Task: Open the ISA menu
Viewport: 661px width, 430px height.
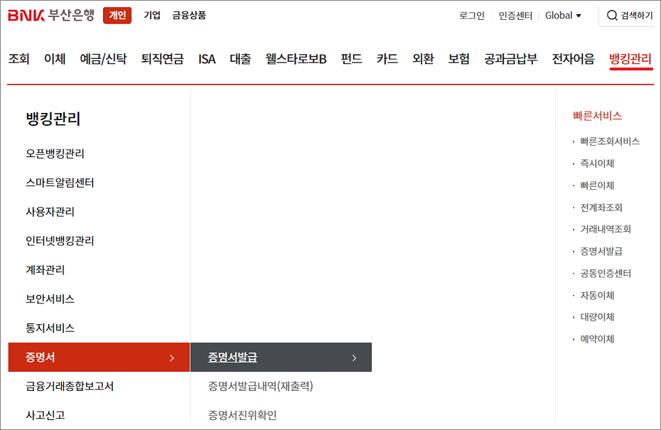Action: [x=207, y=58]
